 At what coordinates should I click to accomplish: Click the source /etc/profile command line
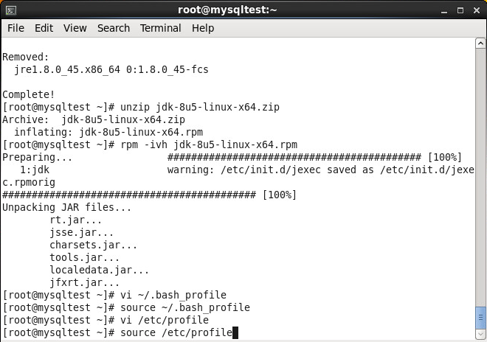(120, 332)
